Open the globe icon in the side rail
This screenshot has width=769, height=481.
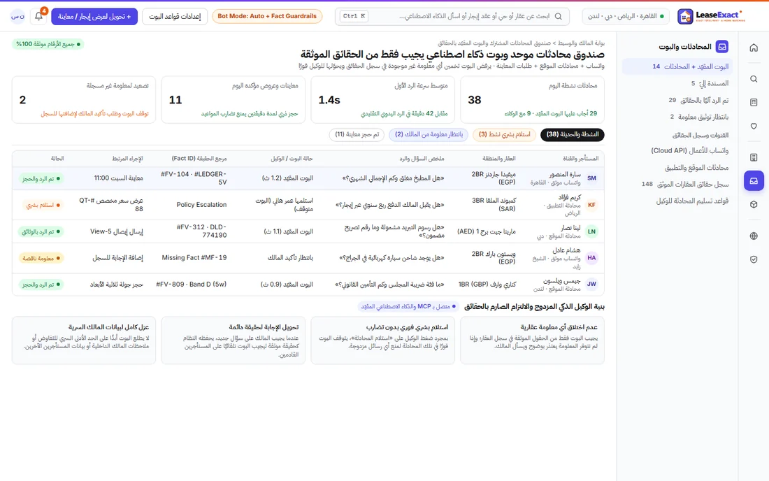point(754,236)
